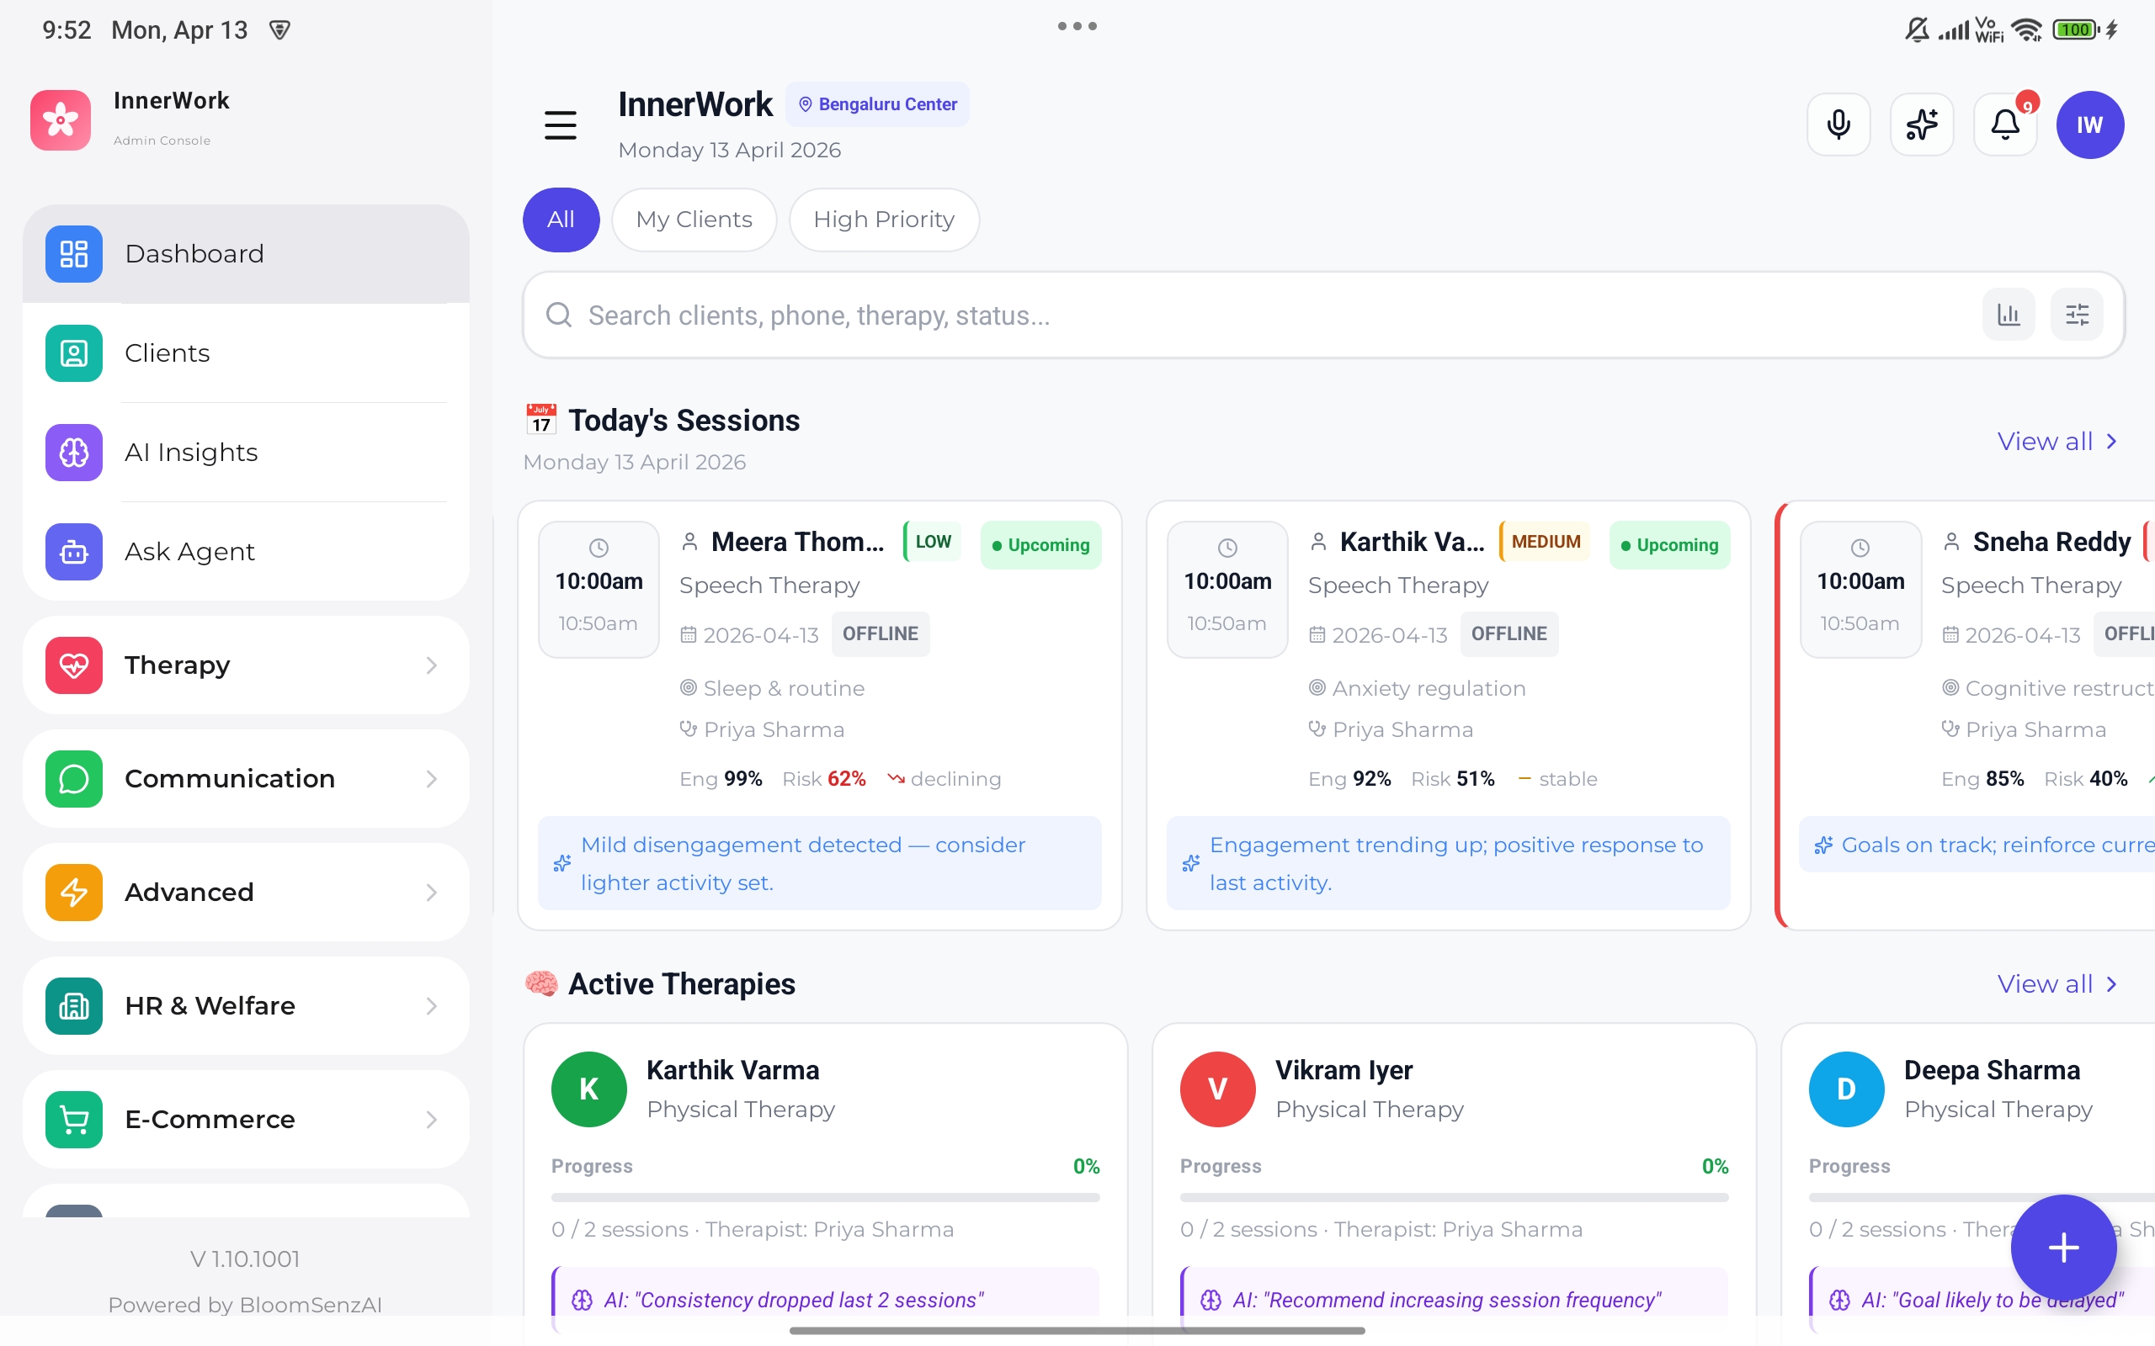
Task: Open the analytics chart icon beside search
Action: (2009, 315)
